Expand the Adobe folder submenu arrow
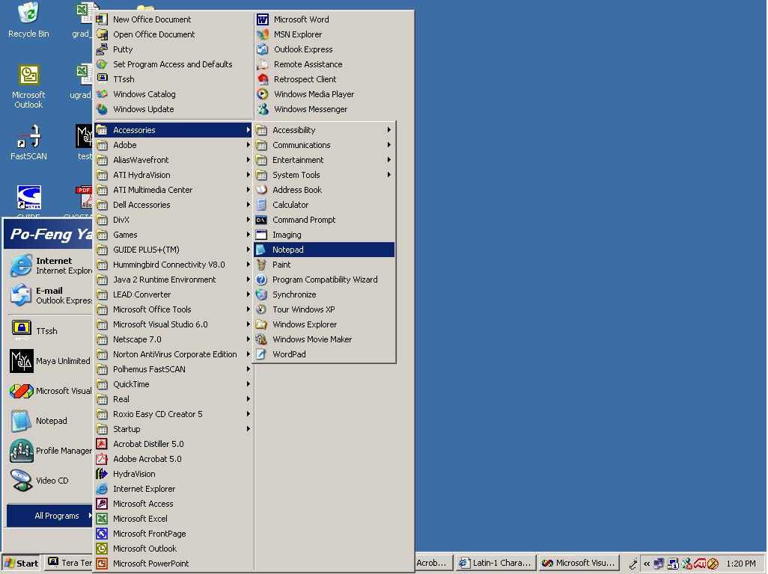The height and width of the screenshot is (574, 768). tap(249, 145)
